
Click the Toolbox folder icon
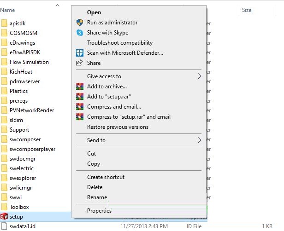click(4, 207)
